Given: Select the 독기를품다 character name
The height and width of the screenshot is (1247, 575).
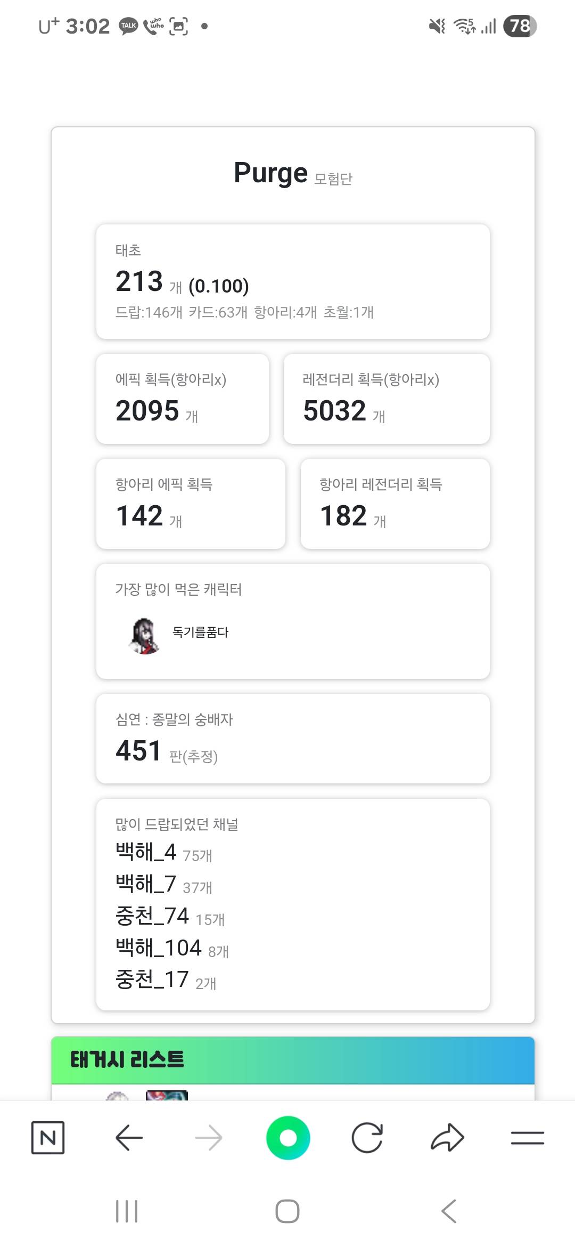Looking at the screenshot, I should (x=201, y=632).
